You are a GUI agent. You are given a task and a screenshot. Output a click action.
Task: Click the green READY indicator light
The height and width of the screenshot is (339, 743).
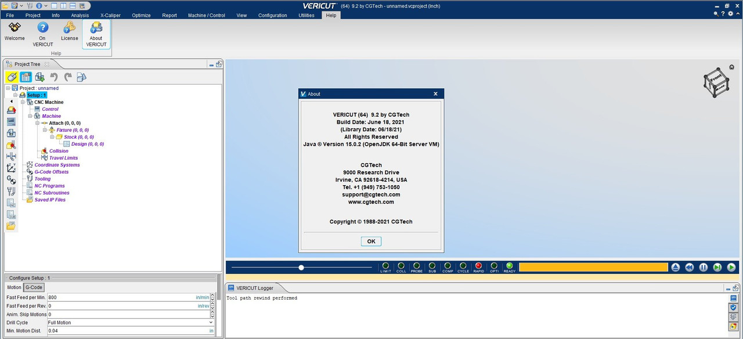509,266
